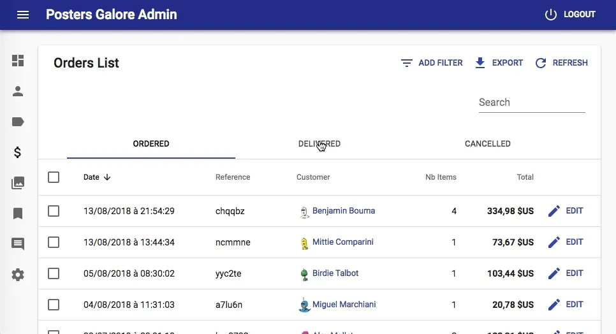The image size is (616, 334).
Task: Click Edit for the 73,67 $US order
Action: point(566,242)
